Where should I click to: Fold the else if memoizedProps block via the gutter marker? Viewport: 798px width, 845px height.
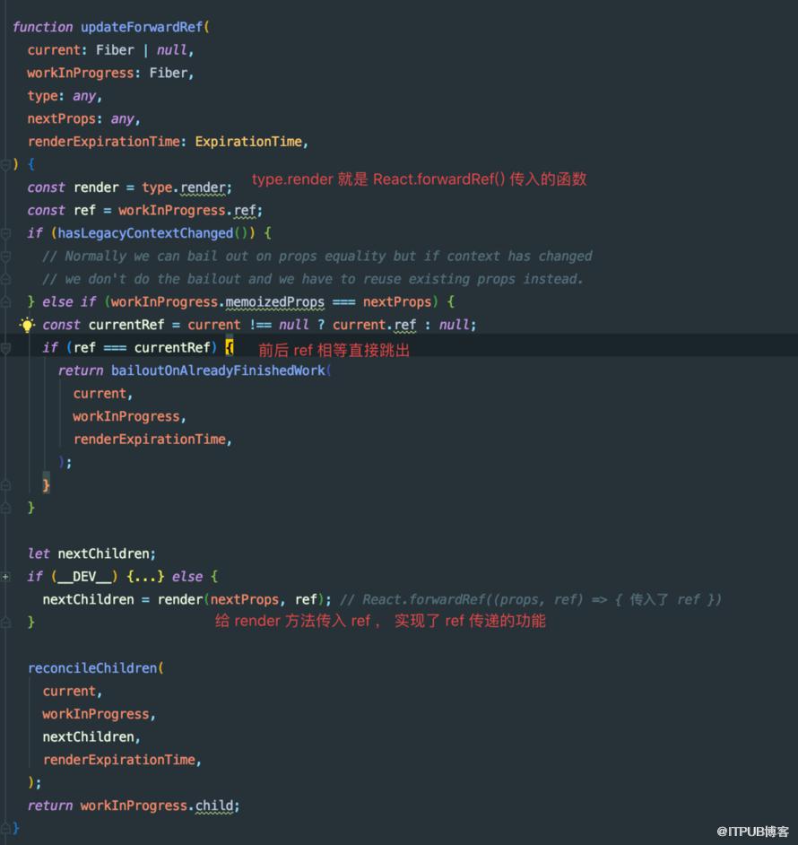point(5,301)
